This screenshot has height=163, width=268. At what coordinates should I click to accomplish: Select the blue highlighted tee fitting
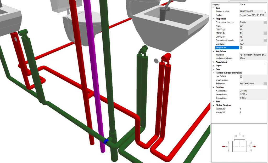point(106,142)
